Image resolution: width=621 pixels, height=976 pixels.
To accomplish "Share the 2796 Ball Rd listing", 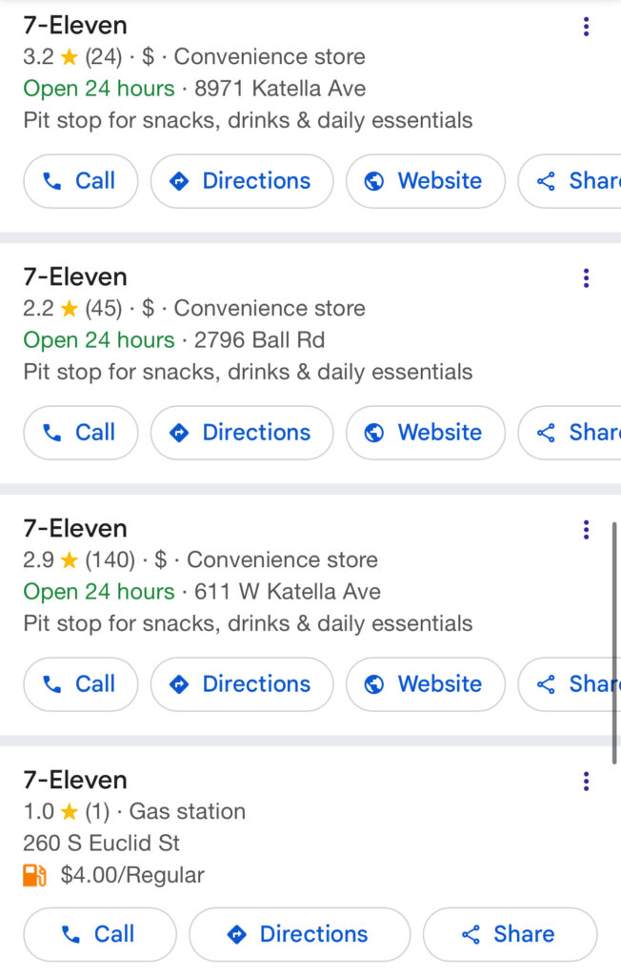I will pyautogui.click(x=571, y=433).
